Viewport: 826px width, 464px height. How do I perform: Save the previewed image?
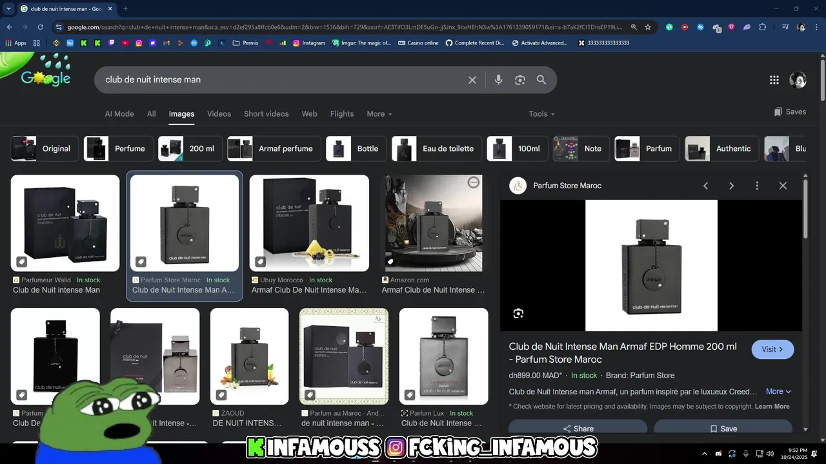click(x=723, y=429)
